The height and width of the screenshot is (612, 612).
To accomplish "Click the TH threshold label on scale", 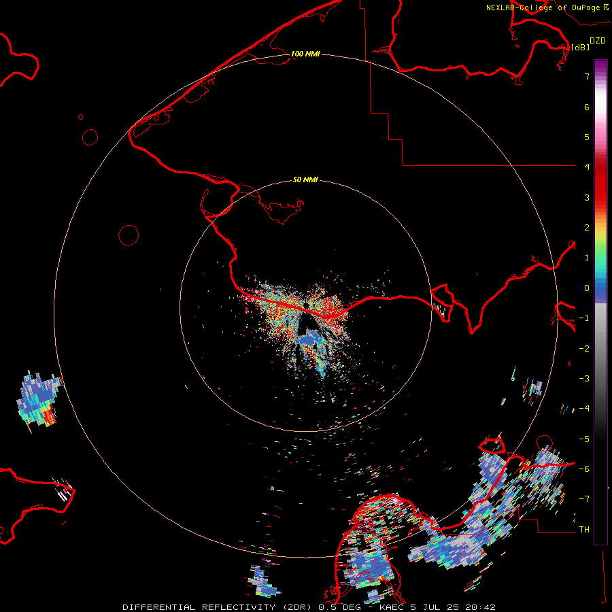I will click(584, 530).
